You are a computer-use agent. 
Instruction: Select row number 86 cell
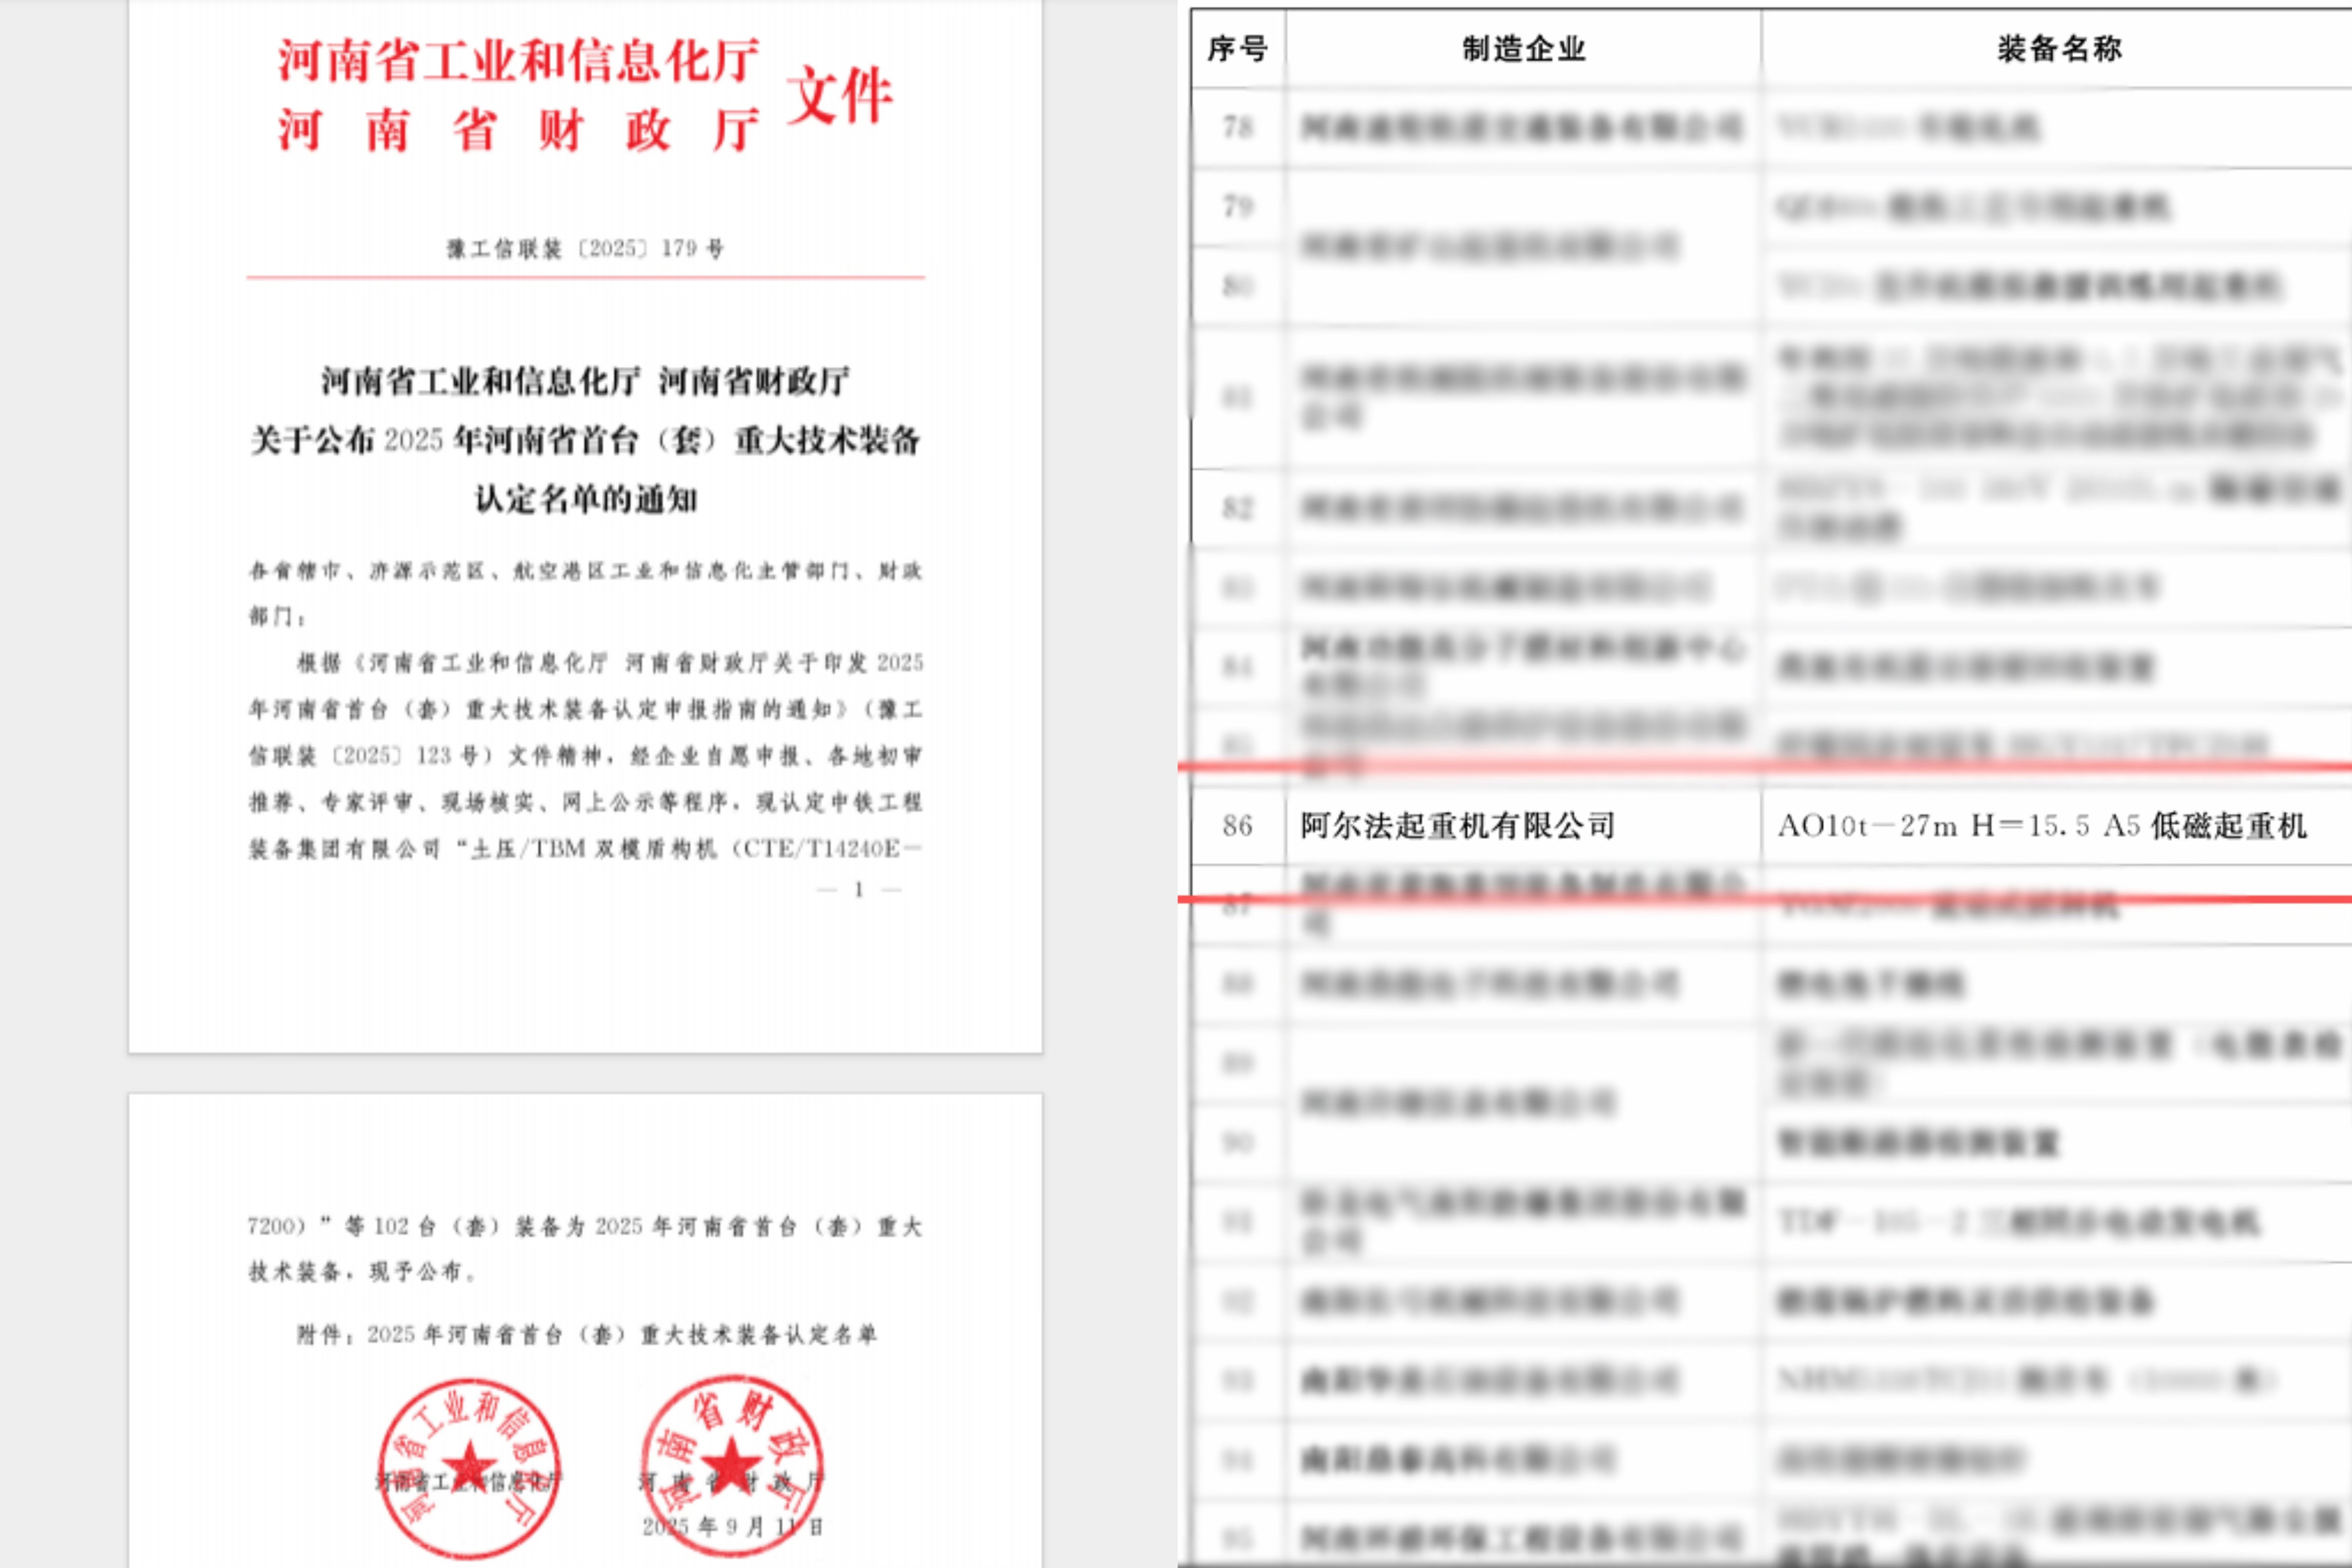coord(1237,826)
